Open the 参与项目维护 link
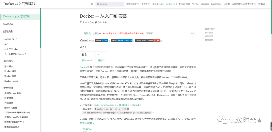272x132 pixels. pos(87,123)
